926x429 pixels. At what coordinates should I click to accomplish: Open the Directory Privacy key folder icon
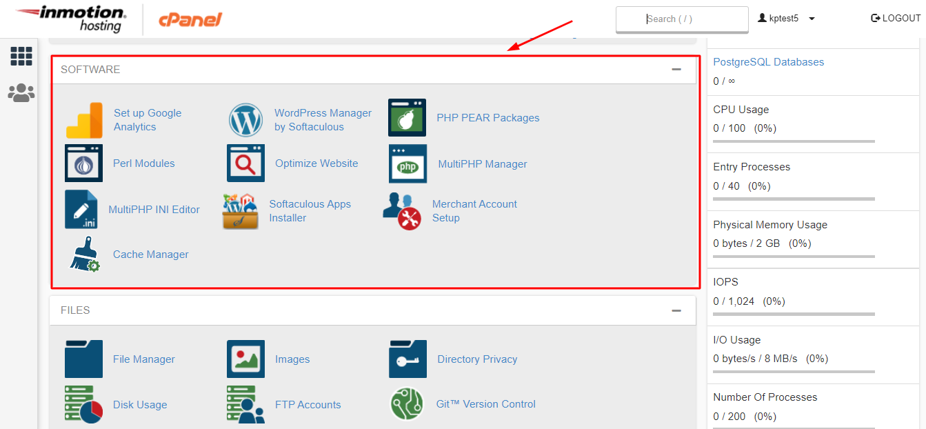click(x=408, y=359)
